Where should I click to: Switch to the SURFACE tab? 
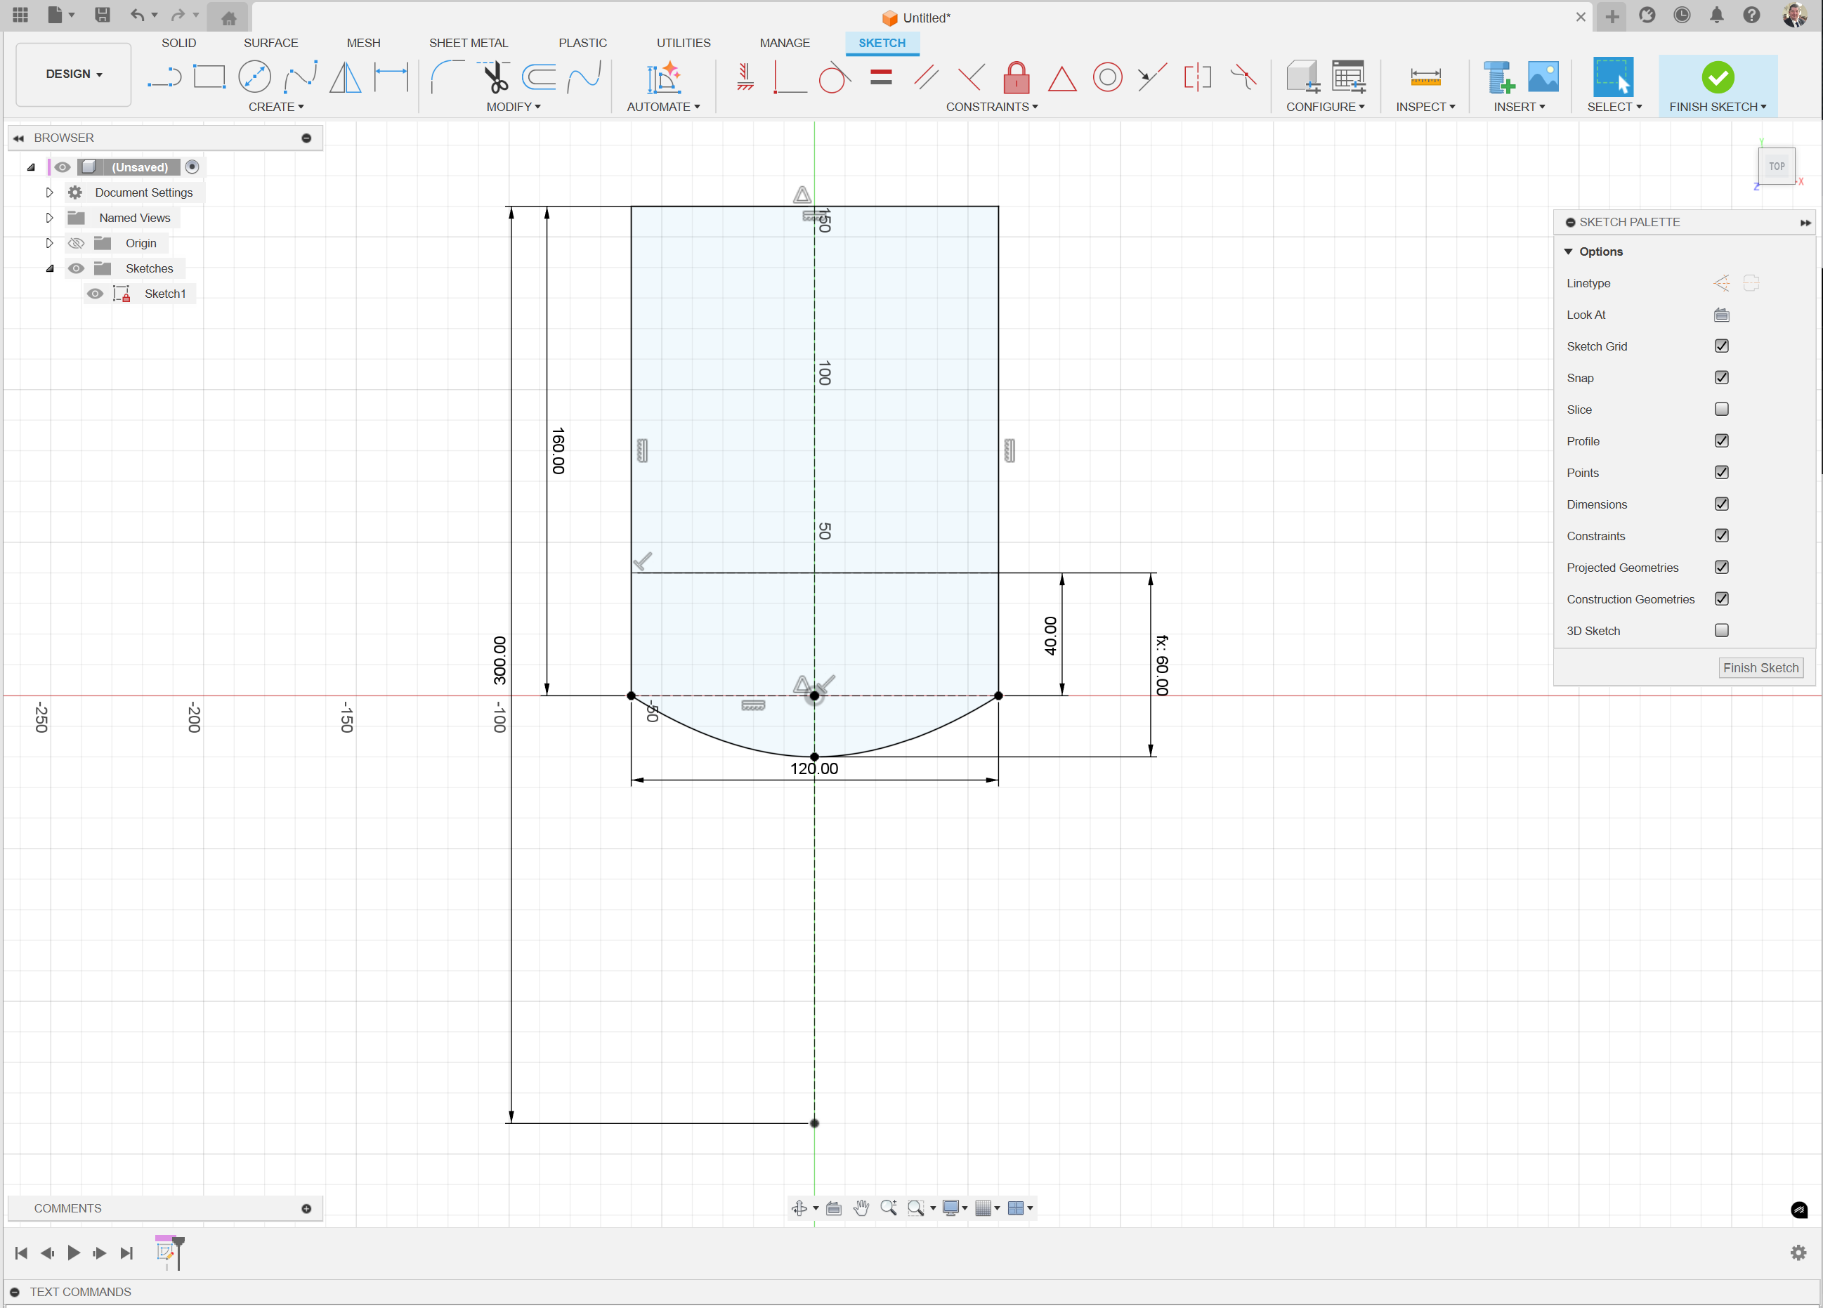click(x=271, y=43)
